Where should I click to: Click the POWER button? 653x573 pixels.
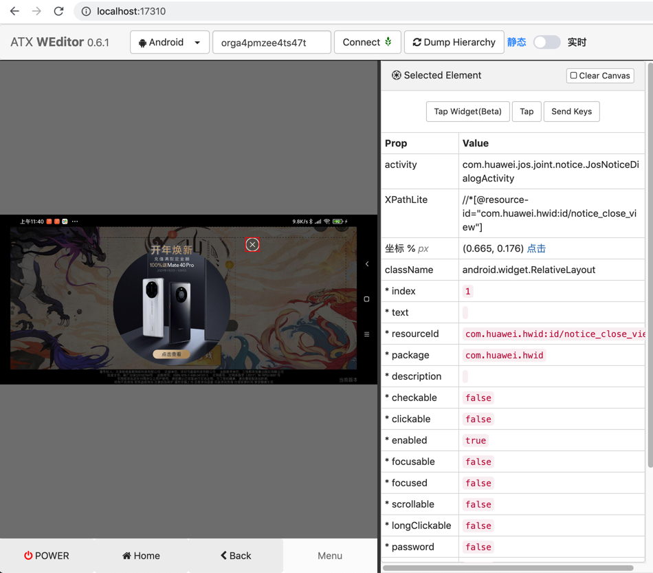(47, 556)
